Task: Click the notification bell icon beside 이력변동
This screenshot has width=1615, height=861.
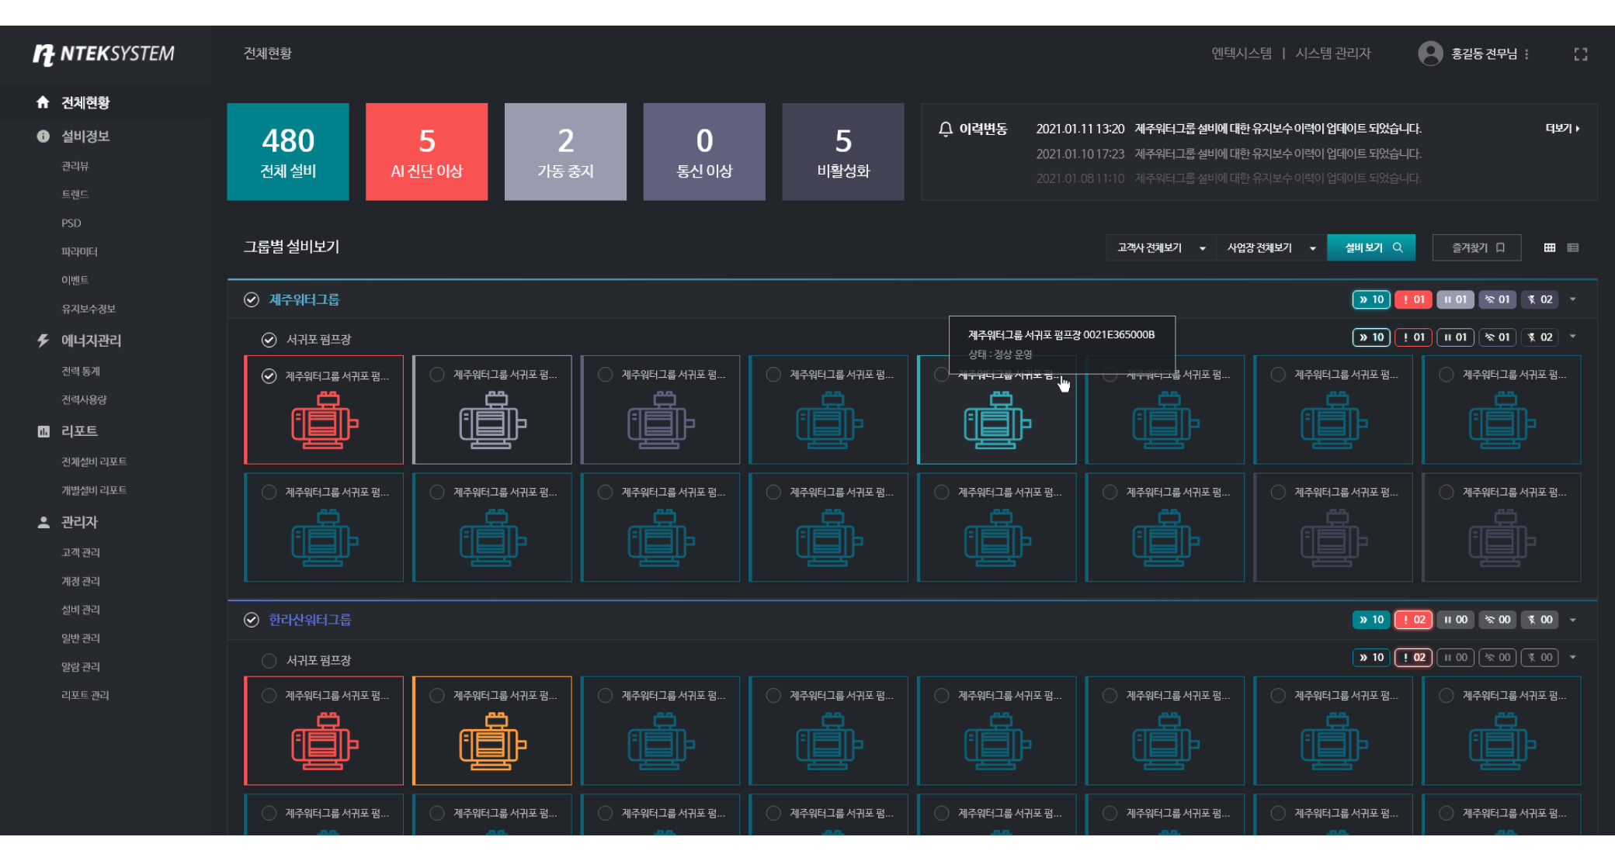Action: tap(945, 129)
